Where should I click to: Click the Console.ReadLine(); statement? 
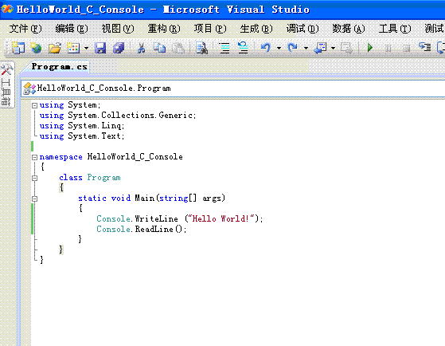coord(142,229)
